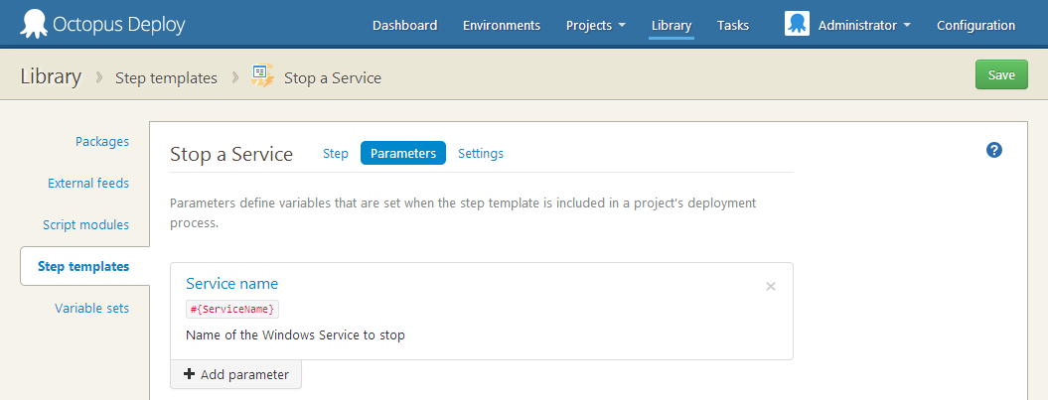Open Variable sets in the sidebar
The height and width of the screenshot is (400, 1048).
92,309
